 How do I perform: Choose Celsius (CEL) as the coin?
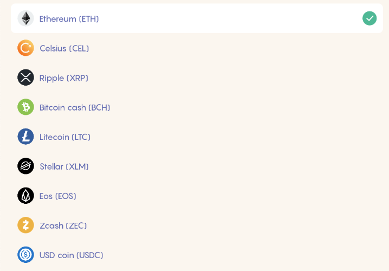pos(64,48)
